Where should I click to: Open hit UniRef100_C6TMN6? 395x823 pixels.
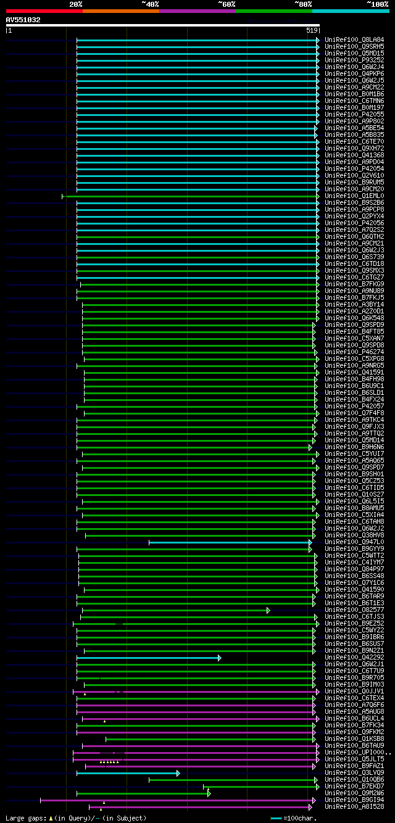[354, 101]
